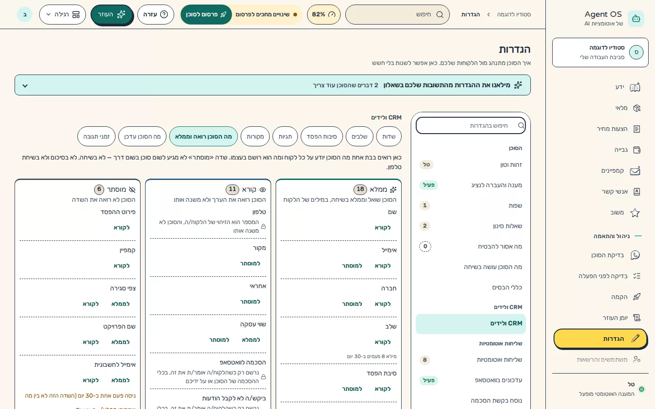
Task: Set אימייל field to למוסתר in ממלא column
Action: (x=352, y=266)
